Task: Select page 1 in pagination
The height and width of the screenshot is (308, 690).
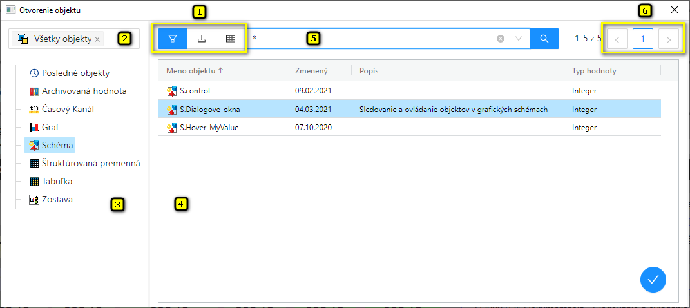Action: point(642,40)
